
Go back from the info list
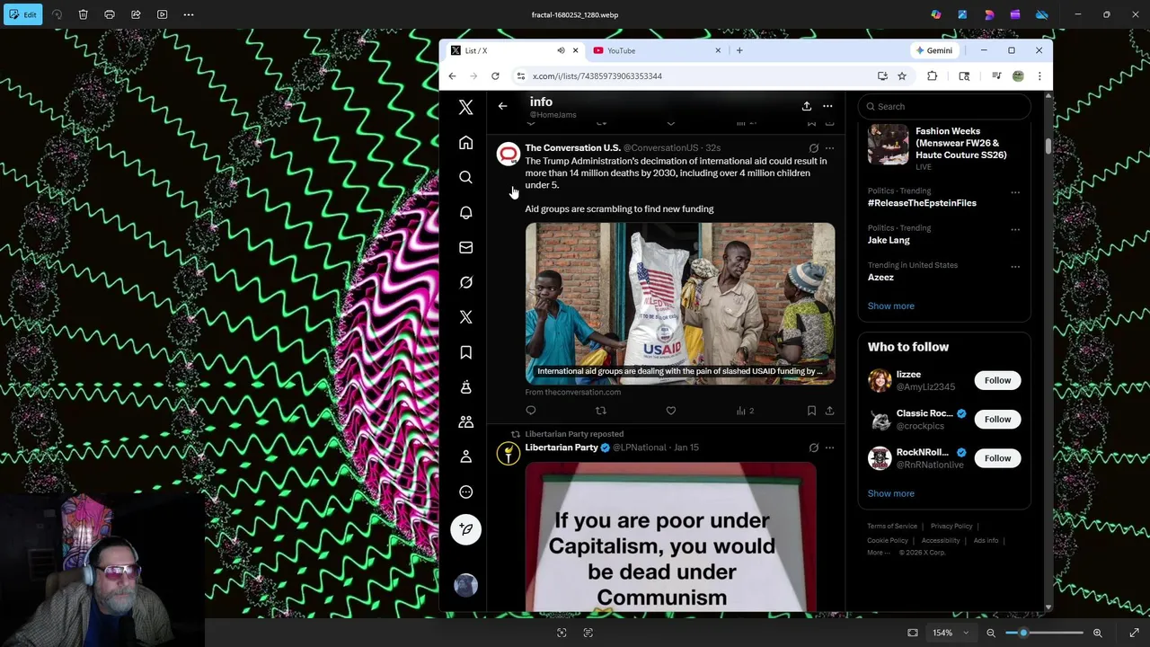point(502,106)
